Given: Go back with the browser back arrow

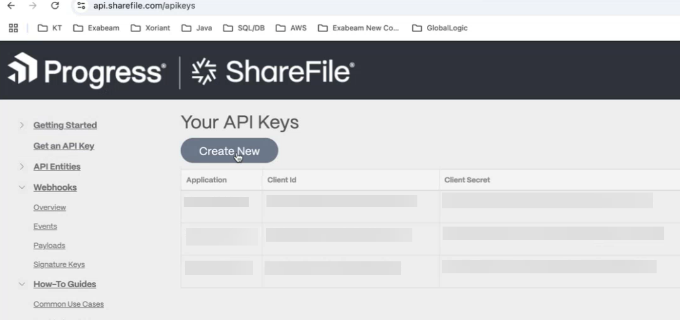Looking at the screenshot, I should (11, 6).
